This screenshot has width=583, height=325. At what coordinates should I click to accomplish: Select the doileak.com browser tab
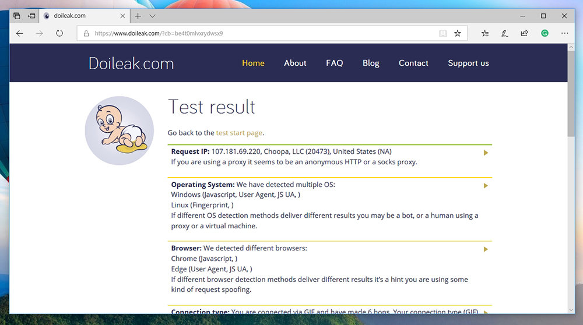point(84,16)
